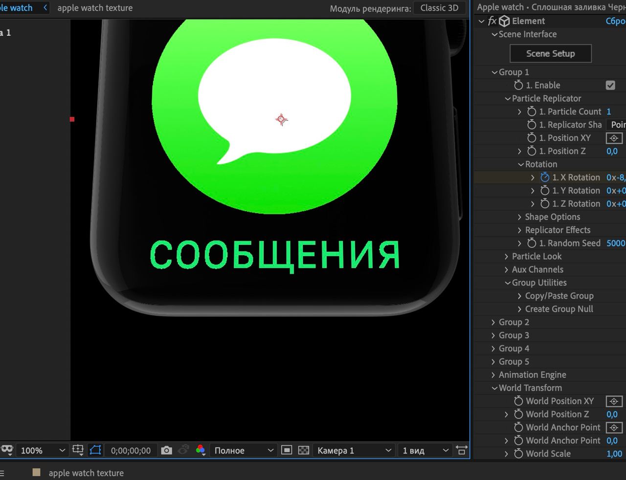The width and height of the screenshot is (626, 480).
Task: Select the apple watch texture timeline tab
Action: 86,473
